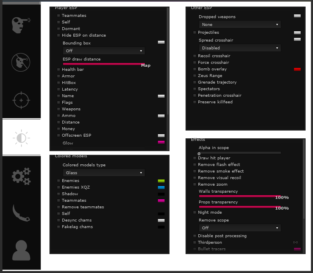Open the green Enemies color swatch
This screenshot has width=313, height=273.
point(161,181)
